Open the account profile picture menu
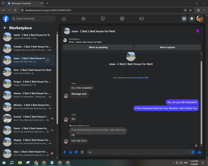This screenshot has height=166, width=208. pyautogui.click(x=200, y=19)
